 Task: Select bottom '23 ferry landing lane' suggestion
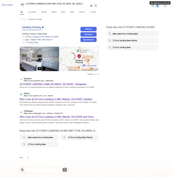[x=39, y=144]
